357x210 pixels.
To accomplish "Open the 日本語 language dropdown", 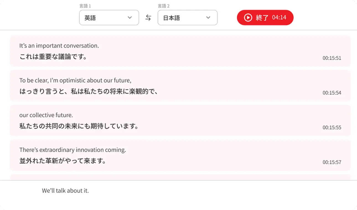I will pos(187,18).
